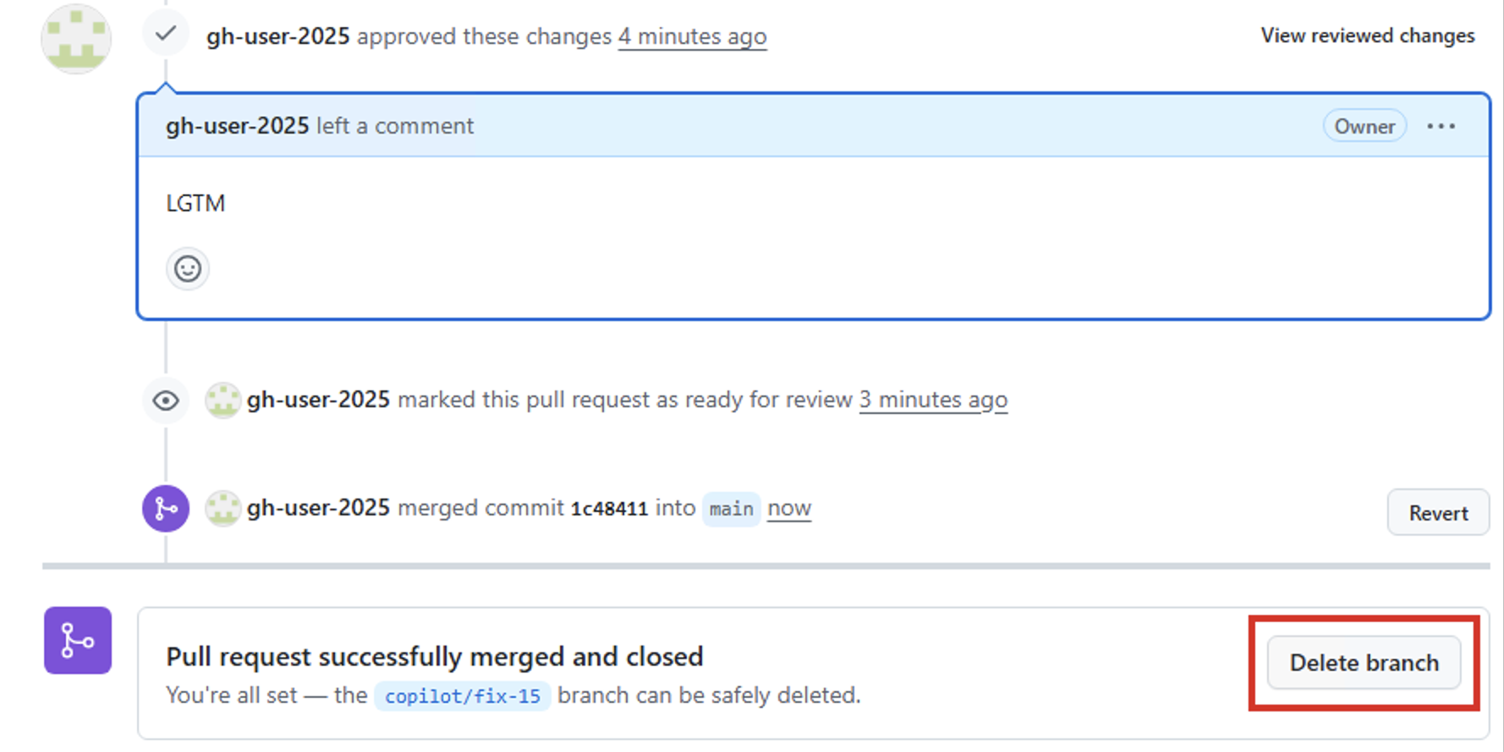Click the '4 minutes ago' approval timestamp
The width and height of the screenshot is (1504, 752).
[x=692, y=36]
